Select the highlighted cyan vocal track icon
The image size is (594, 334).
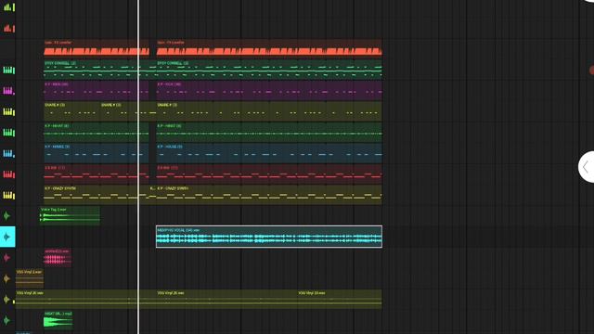pyautogui.click(x=7, y=237)
